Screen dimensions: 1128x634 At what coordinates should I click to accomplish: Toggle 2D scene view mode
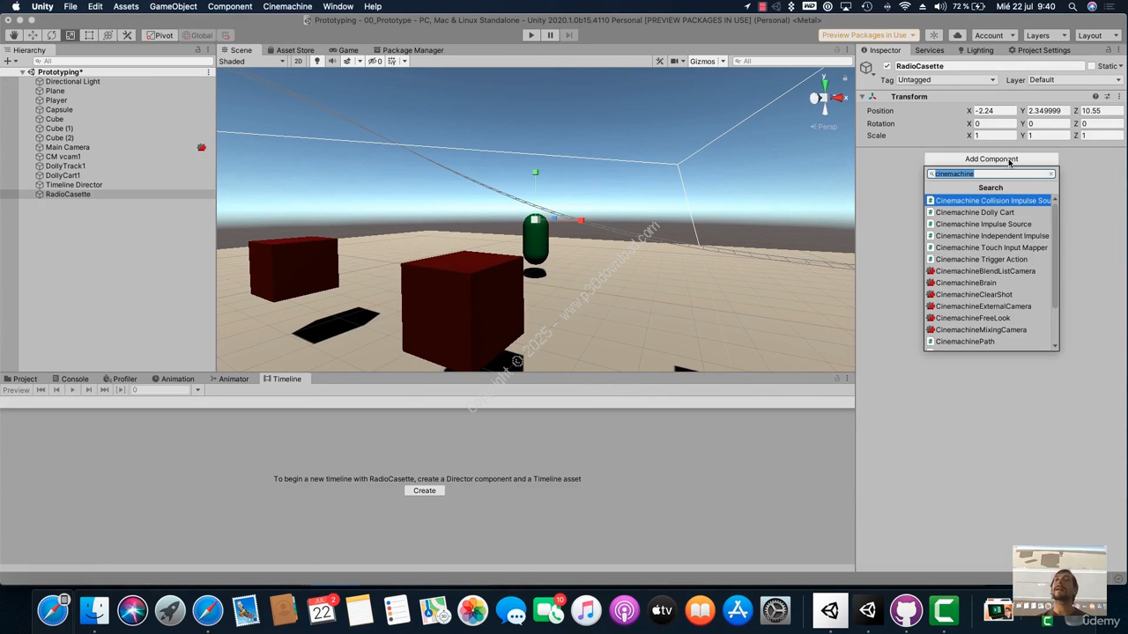(x=298, y=62)
